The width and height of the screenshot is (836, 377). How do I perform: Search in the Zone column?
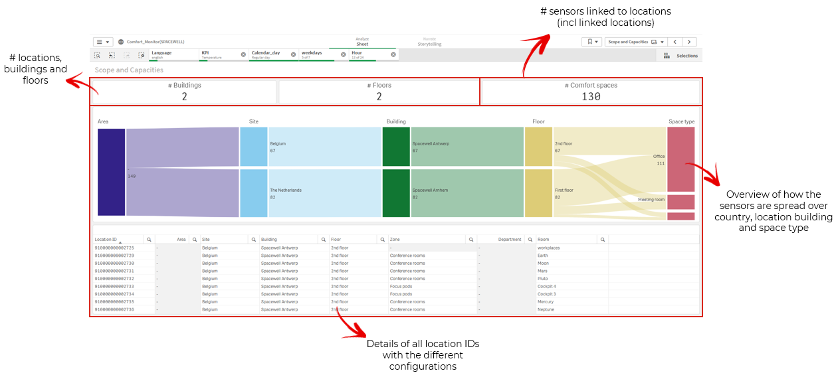[470, 240]
